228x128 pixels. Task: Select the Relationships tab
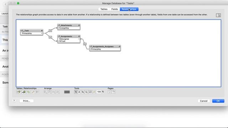point(129,9)
